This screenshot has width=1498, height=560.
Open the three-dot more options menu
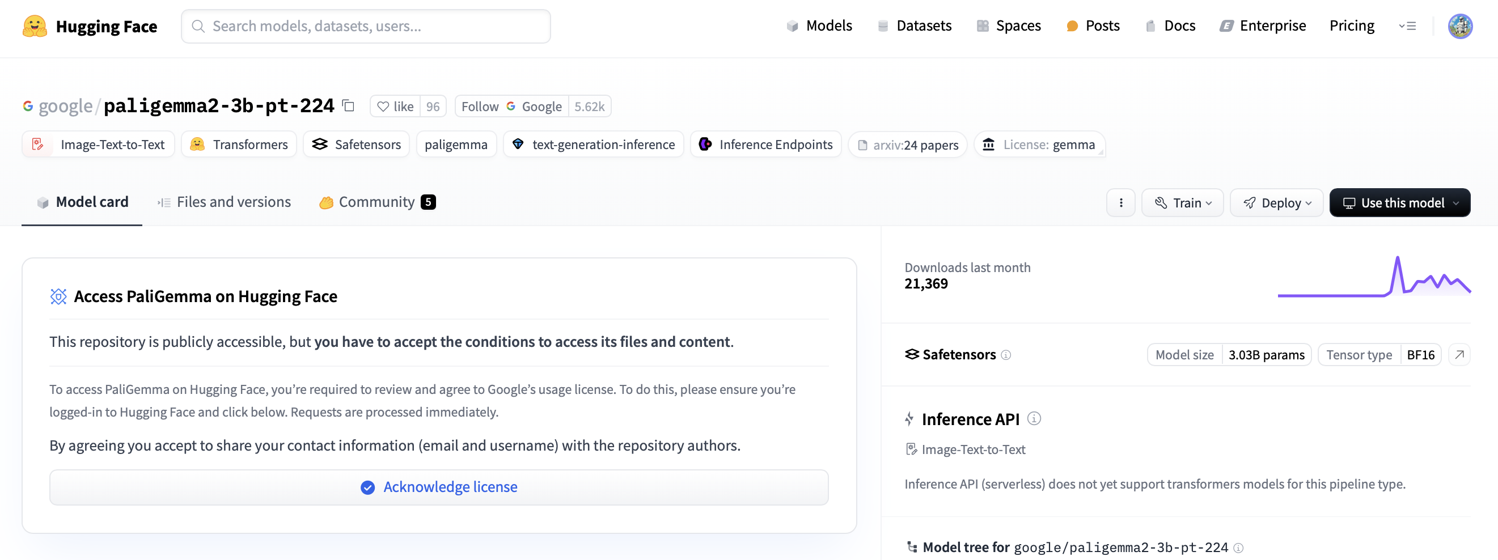pos(1120,203)
